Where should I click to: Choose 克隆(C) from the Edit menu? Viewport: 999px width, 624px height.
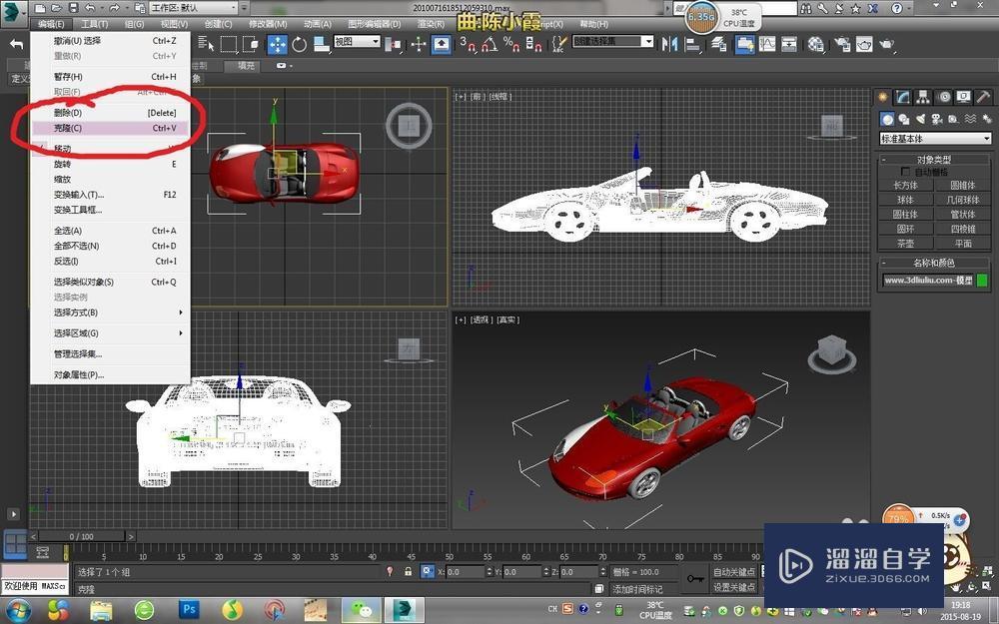(68, 128)
